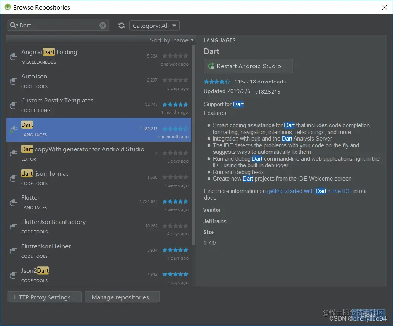The image size is (393, 326).
Task: Select the Json2Dart plugin
Action: (99, 275)
